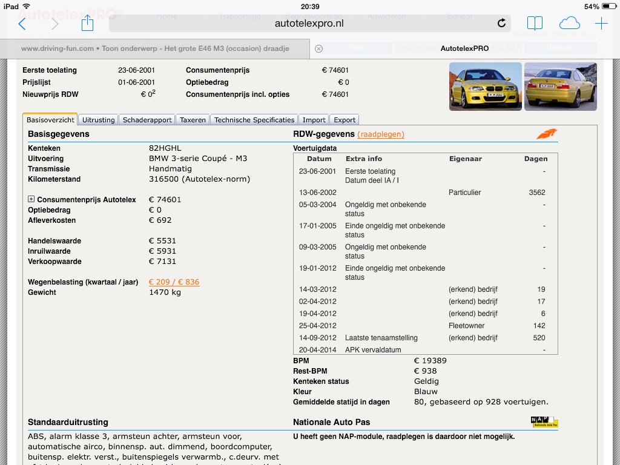Click the Dagen column header
This screenshot has height=465, width=620.
pos(536,159)
